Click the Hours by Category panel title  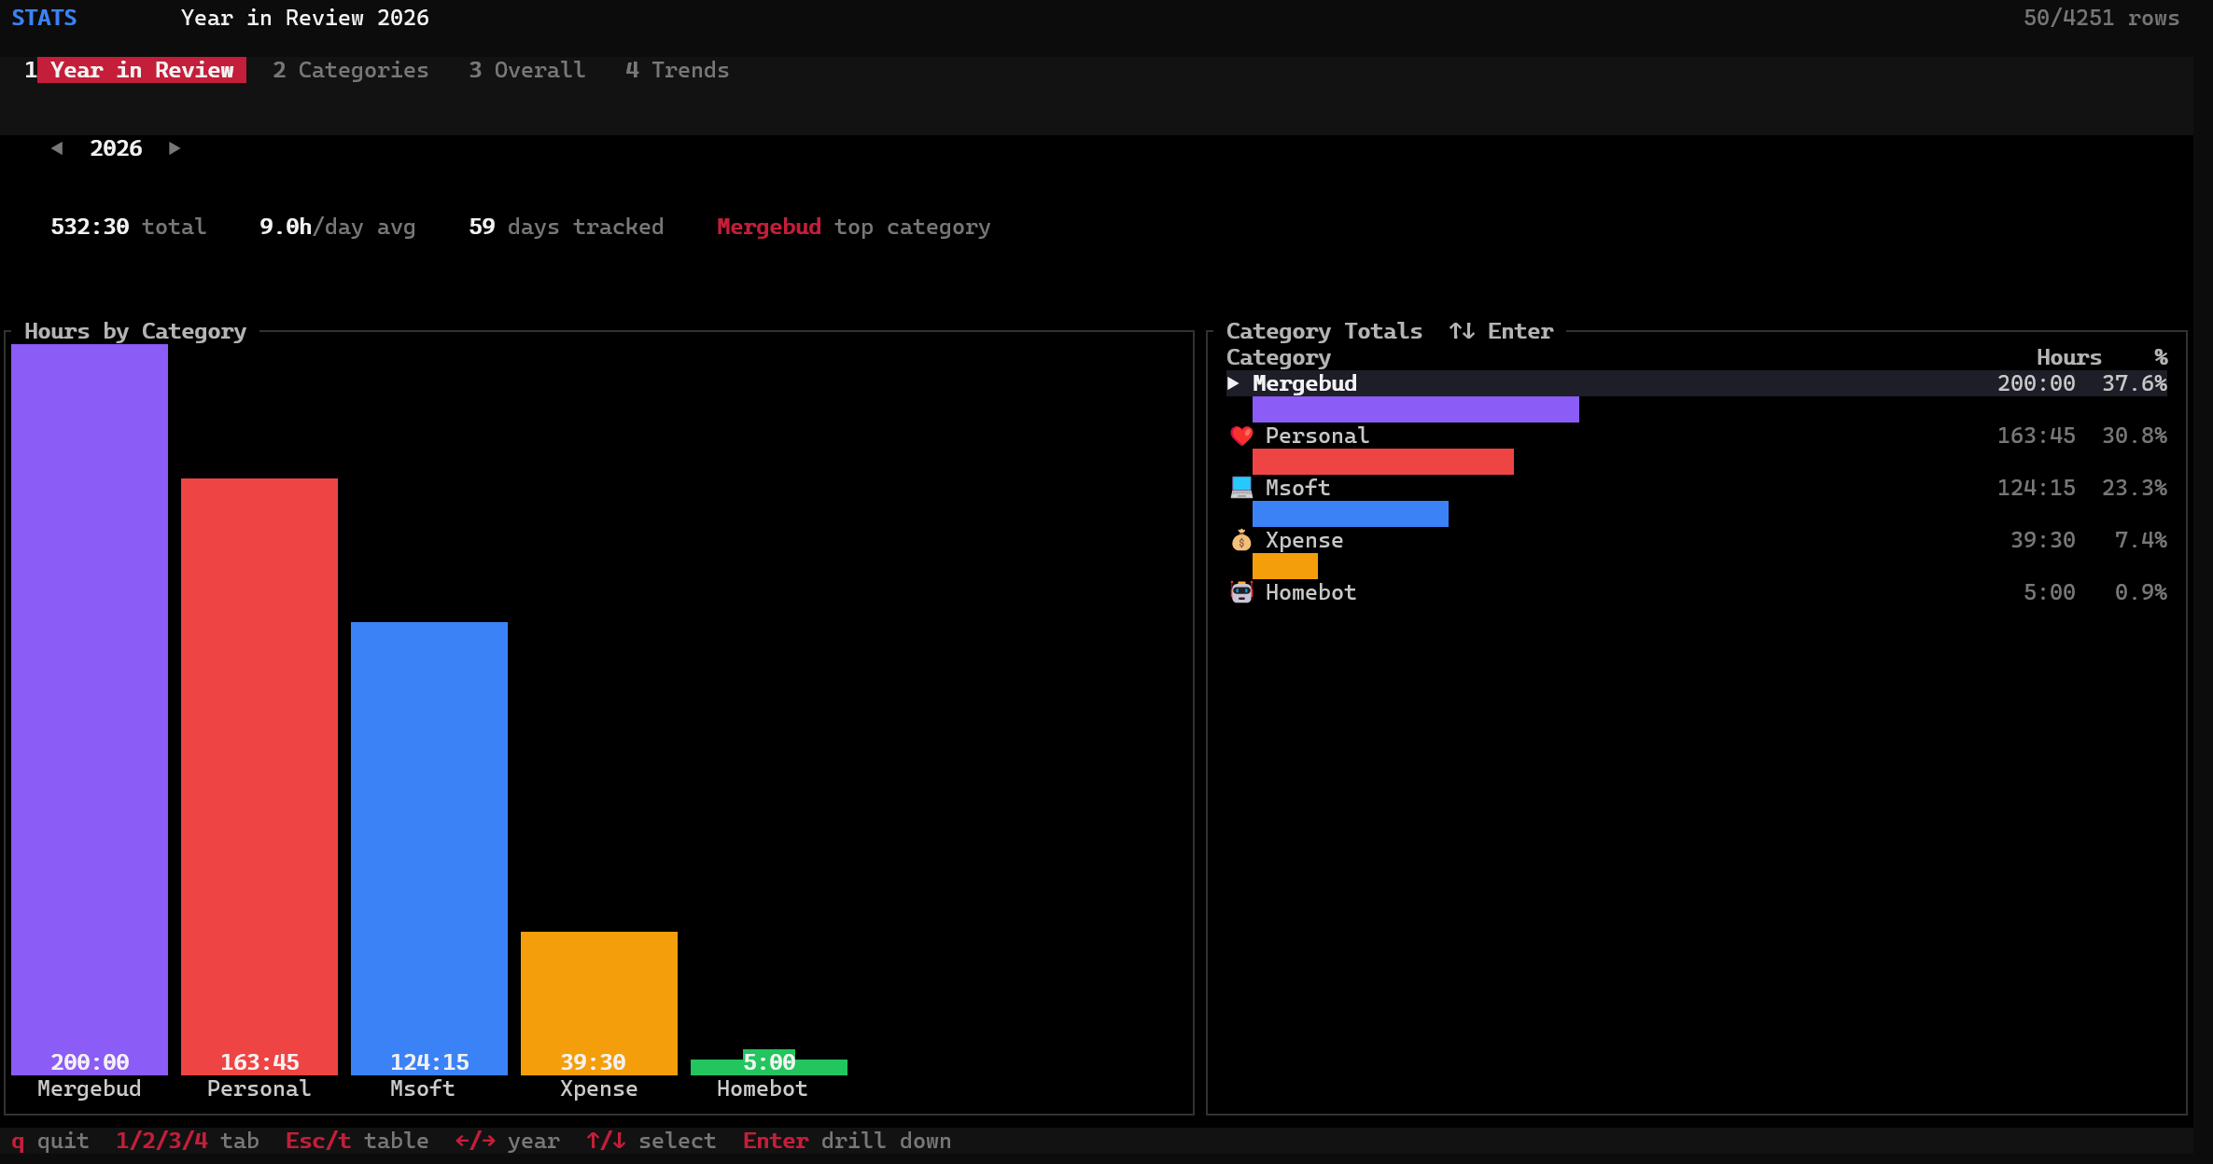click(x=135, y=331)
